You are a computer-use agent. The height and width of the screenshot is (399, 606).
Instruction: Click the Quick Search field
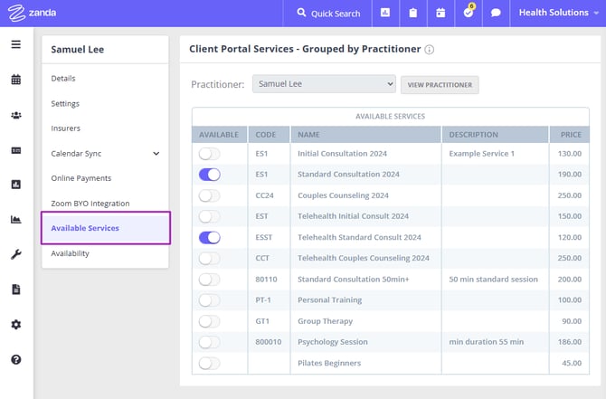click(x=327, y=14)
